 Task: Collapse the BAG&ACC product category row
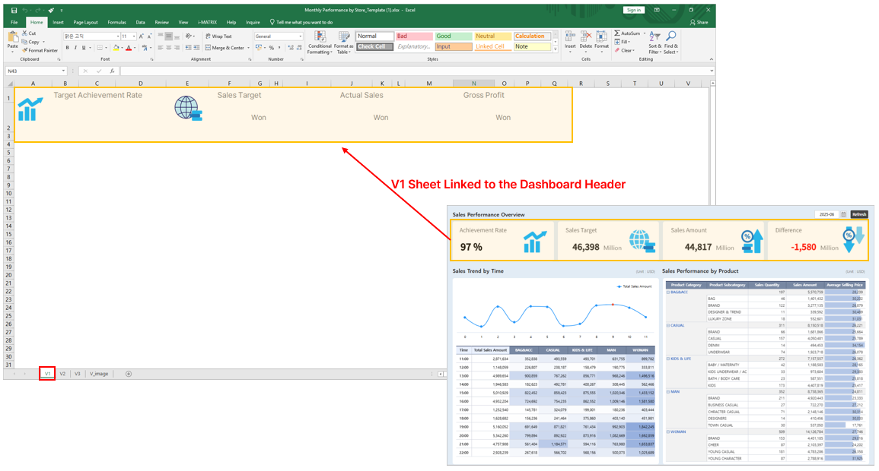pos(668,292)
